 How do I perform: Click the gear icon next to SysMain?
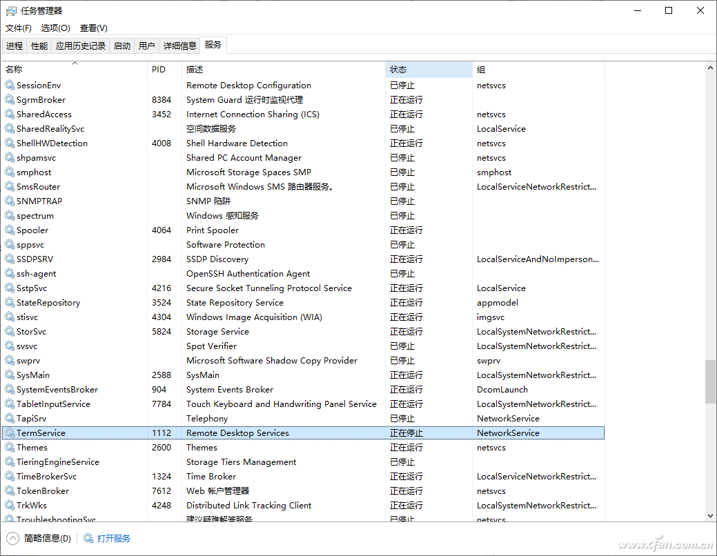click(10, 375)
